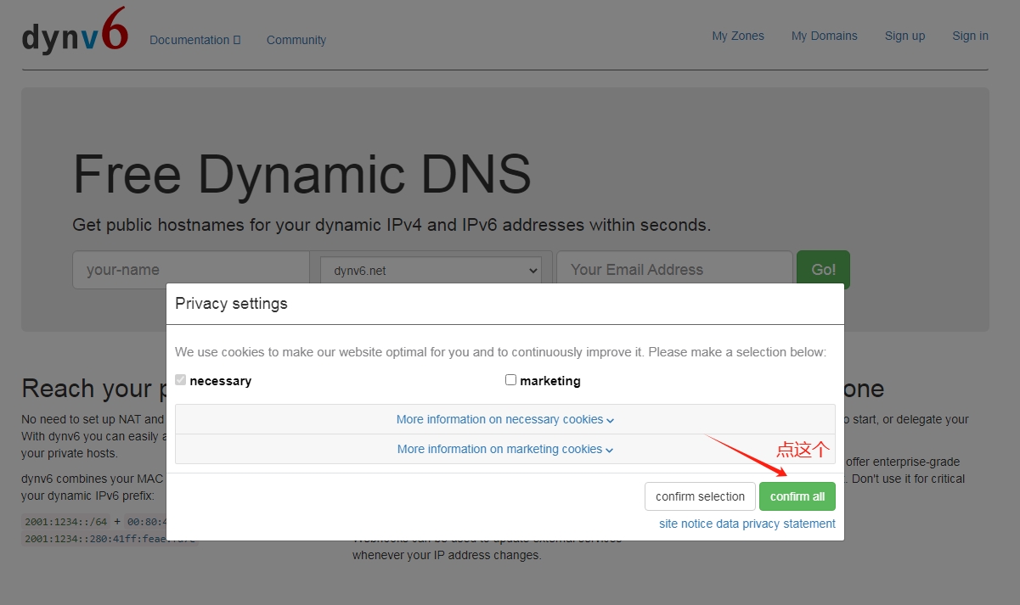Go to the Community page
The width and height of the screenshot is (1020, 605).
point(296,40)
